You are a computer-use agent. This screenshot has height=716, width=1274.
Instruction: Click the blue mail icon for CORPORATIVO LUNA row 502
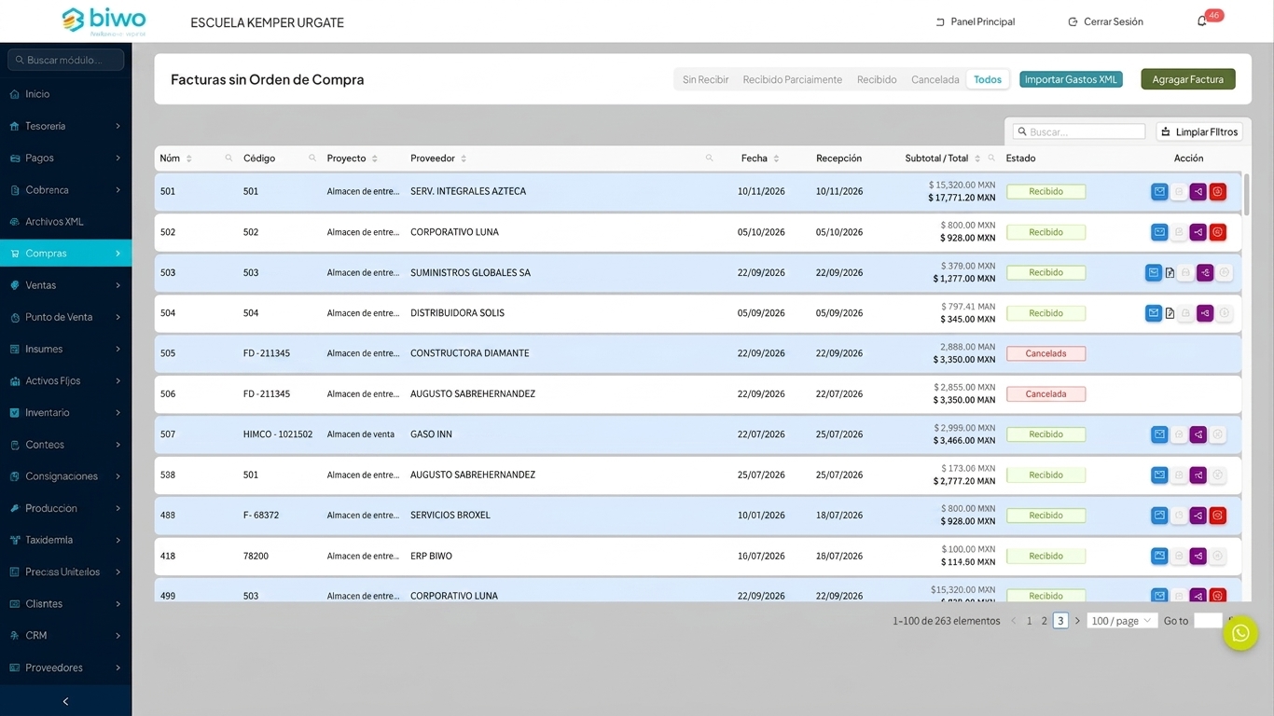click(x=1159, y=232)
